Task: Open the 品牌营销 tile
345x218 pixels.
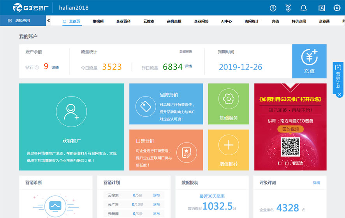Action: click(x=166, y=104)
